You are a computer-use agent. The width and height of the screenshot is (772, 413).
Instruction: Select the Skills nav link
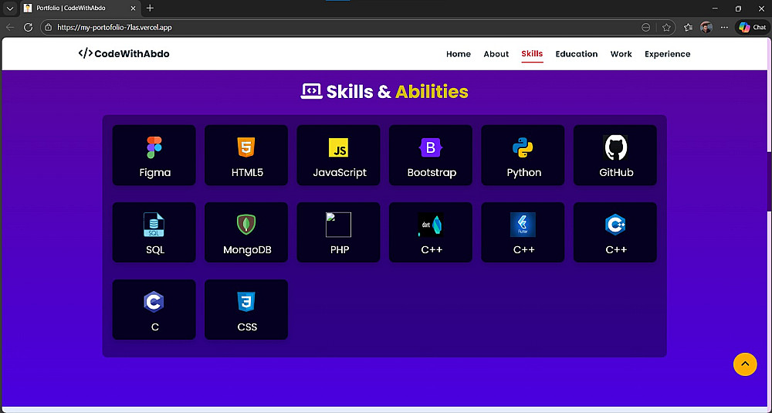pyautogui.click(x=532, y=54)
